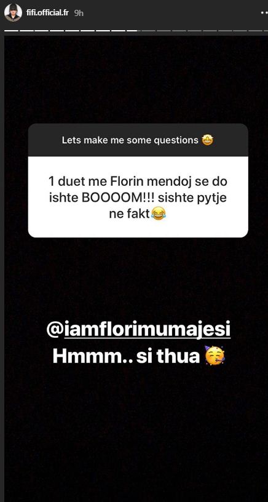This screenshot has width=268, height=502.
Task: Tap the 'Hmmm.. si thua' caption text
Action: coord(127,356)
